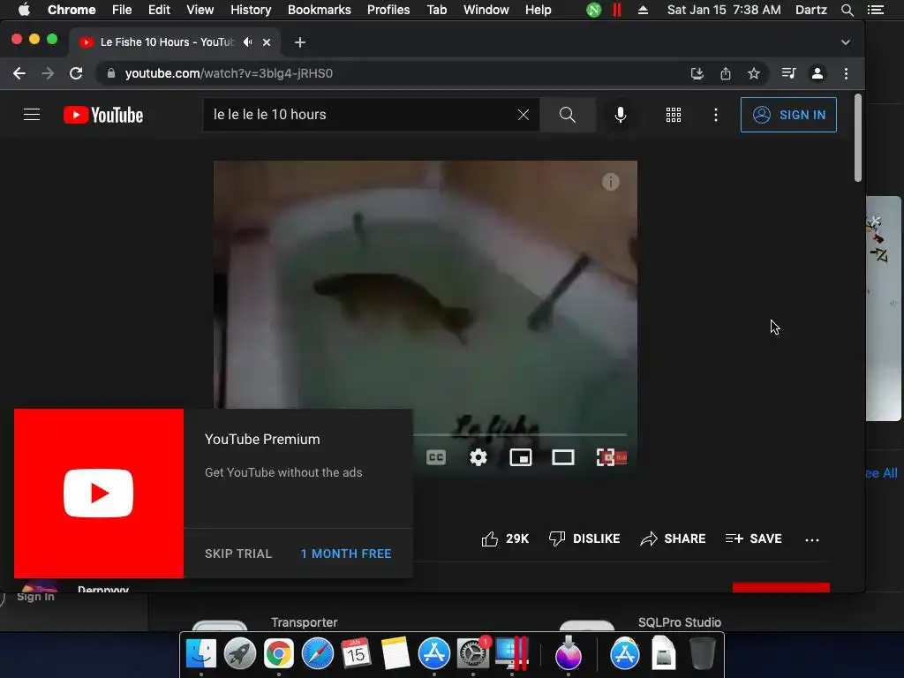Enable miniplayer mode
Screen dimensions: 904x678
(521, 458)
